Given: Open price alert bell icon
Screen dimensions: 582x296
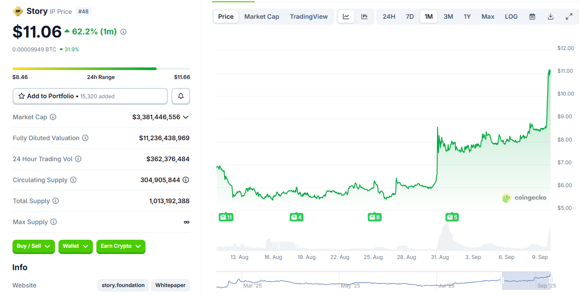Looking at the screenshot, I should pos(180,96).
